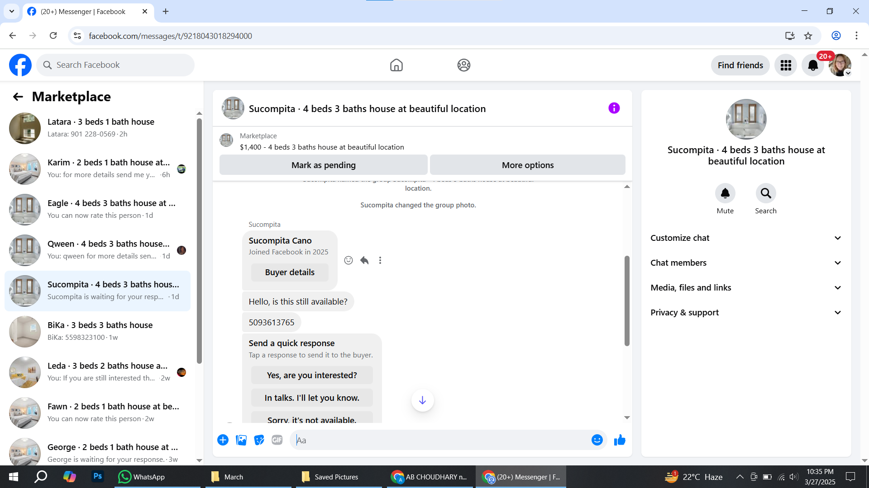Open Eagle 4 beds 3 baths conversation
This screenshot has height=488, width=869.
click(x=97, y=210)
